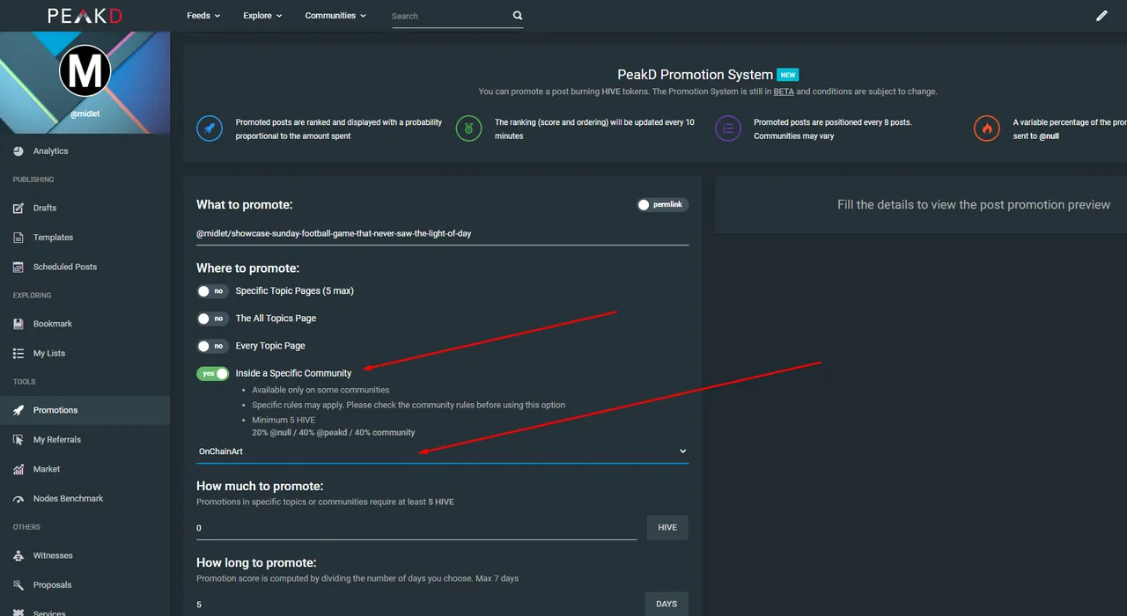Click 'Available only on some communities' text

(x=320, y=390)
